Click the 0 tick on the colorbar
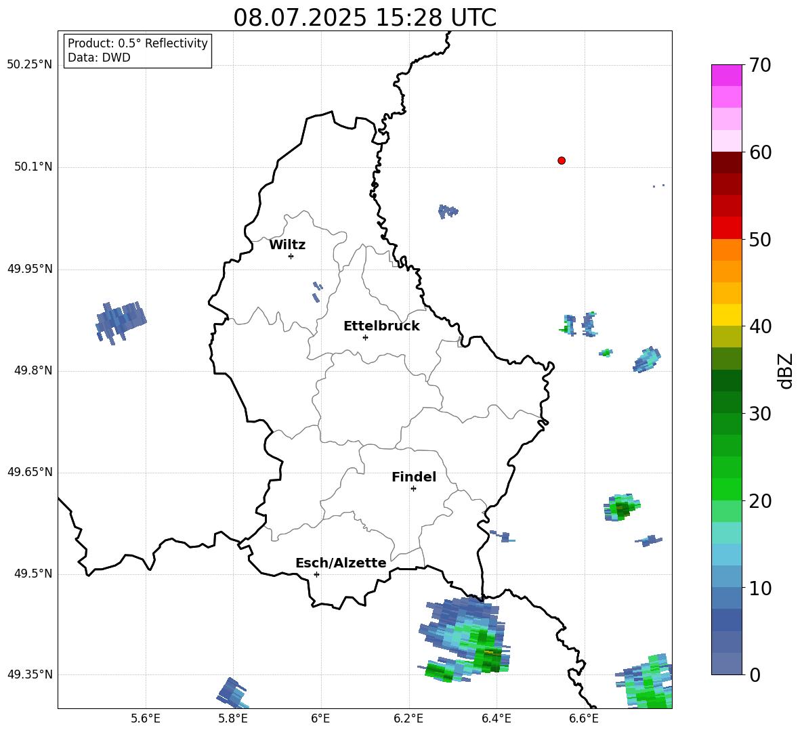 (x=755, y=675)
